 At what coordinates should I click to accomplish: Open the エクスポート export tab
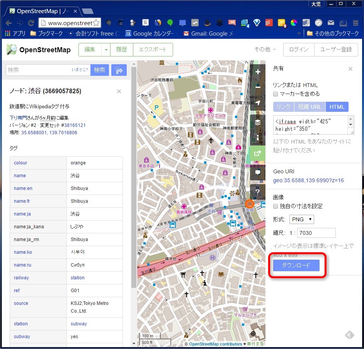[x=153, y=50]
